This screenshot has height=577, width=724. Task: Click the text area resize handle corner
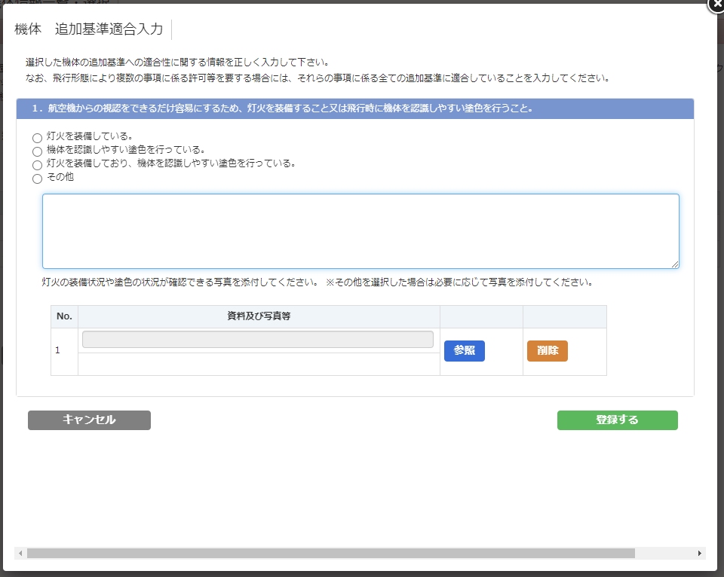tap(675, 264)
